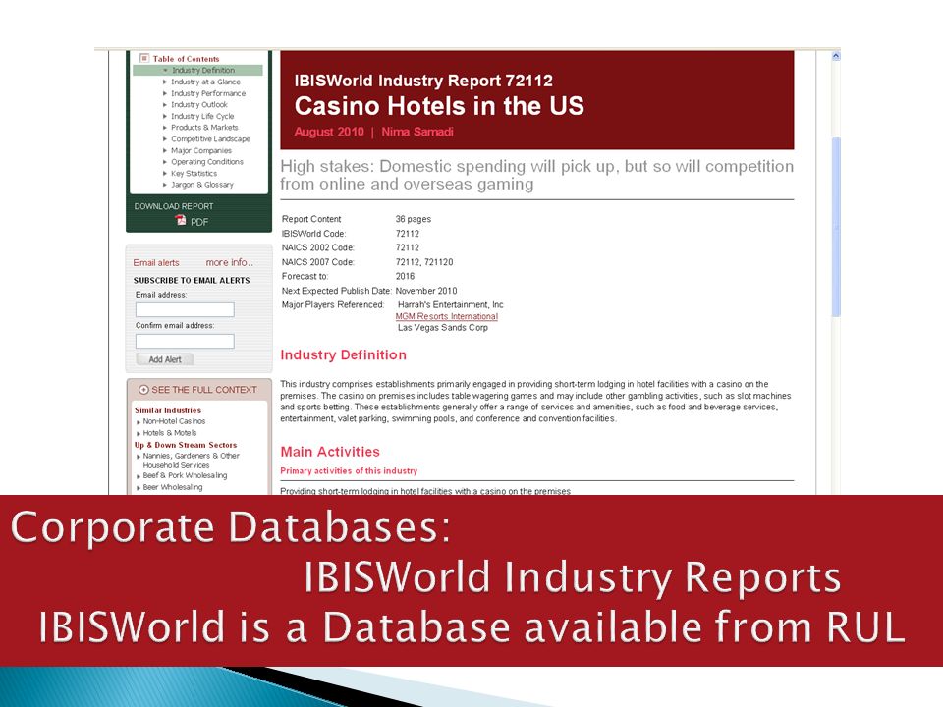Open Jargon & Glossary section
This screenshot has width=943, height=707.
pyautogui.click(x=202, y=185)
